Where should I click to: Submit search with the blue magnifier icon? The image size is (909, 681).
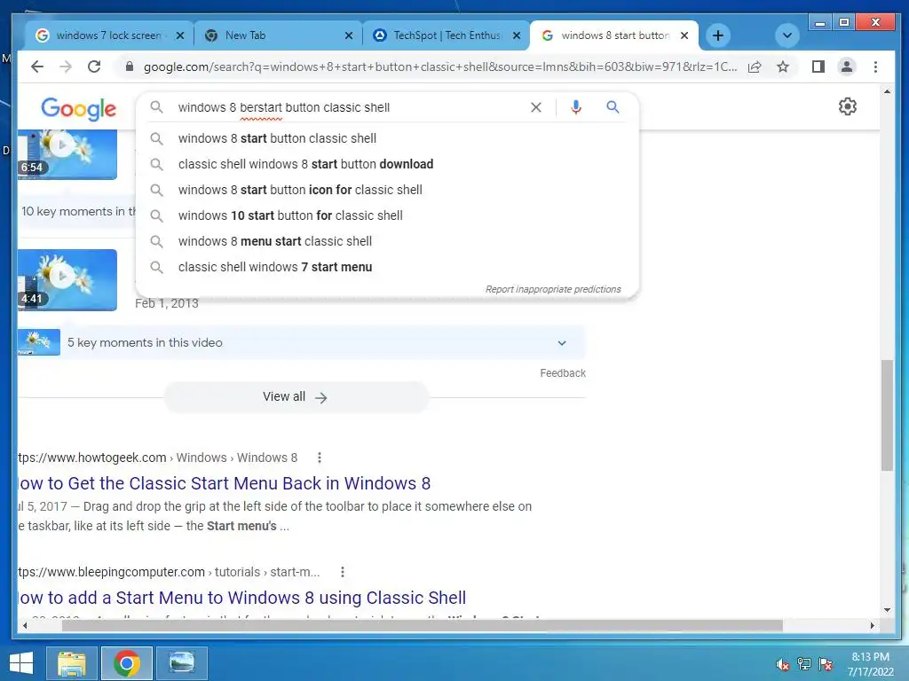click(x=613, y=107)
